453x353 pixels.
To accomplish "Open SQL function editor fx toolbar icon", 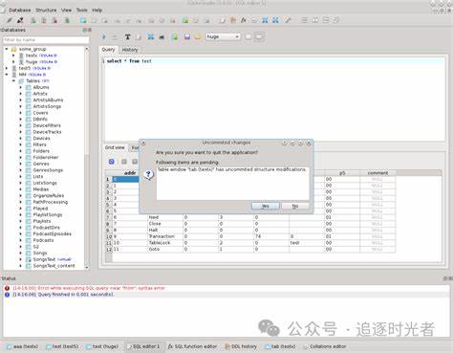I will pos(244,20).
